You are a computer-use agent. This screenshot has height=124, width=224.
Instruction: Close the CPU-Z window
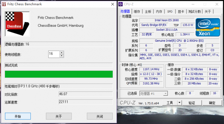click(x=217, y=4)
